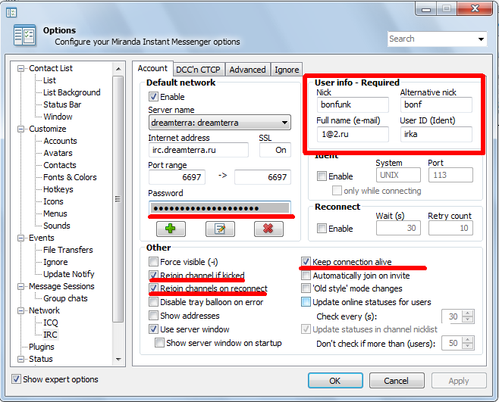Check Update online statuses for users
Screen dimensions: 499x402
(306, 301)
